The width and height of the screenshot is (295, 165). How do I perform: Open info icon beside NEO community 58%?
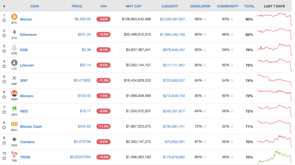pyautogui.click(x=232, y=111)
